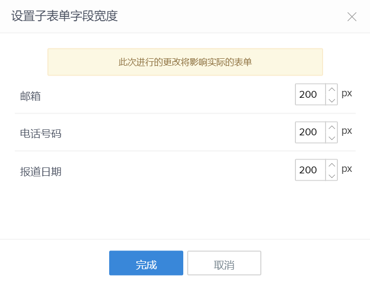Select the 报道日期 width input field
Image resolution: width=370 pixels, height=284 pixels.
tap(310, 170)
